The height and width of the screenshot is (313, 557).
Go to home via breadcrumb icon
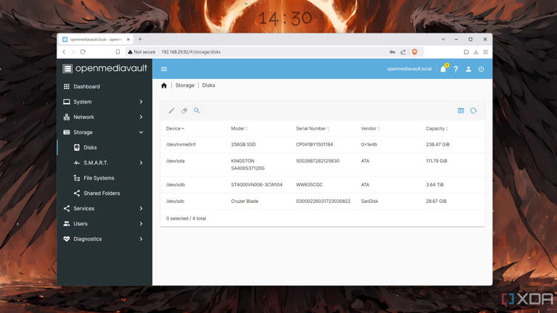click(164, 85)
